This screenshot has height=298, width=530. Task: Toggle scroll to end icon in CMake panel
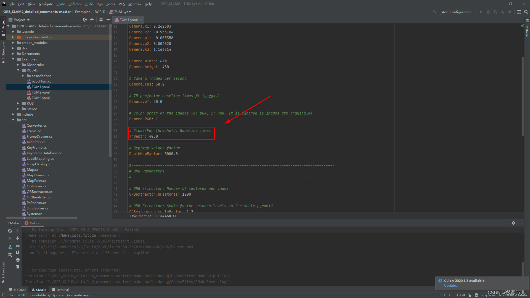click(x=18, y=252)
